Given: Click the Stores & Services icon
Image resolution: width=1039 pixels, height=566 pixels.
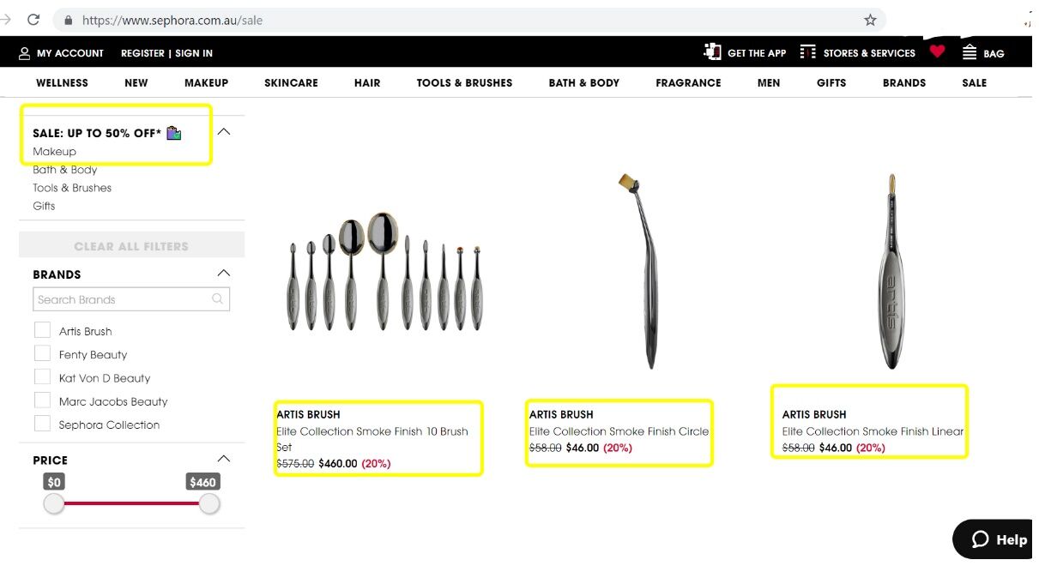Looking at the screenshot, I should coord(807,52).
